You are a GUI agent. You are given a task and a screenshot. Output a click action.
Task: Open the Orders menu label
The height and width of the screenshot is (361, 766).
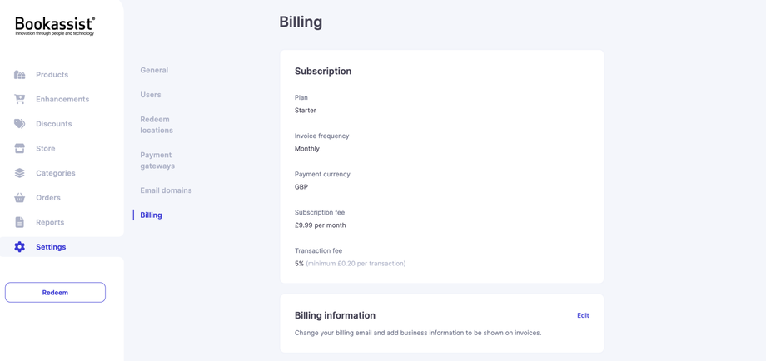click(48, 198)
